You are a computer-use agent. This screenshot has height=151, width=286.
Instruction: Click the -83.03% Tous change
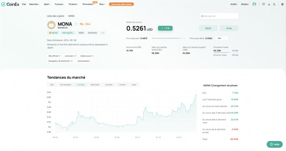click(x=234, y=139)
